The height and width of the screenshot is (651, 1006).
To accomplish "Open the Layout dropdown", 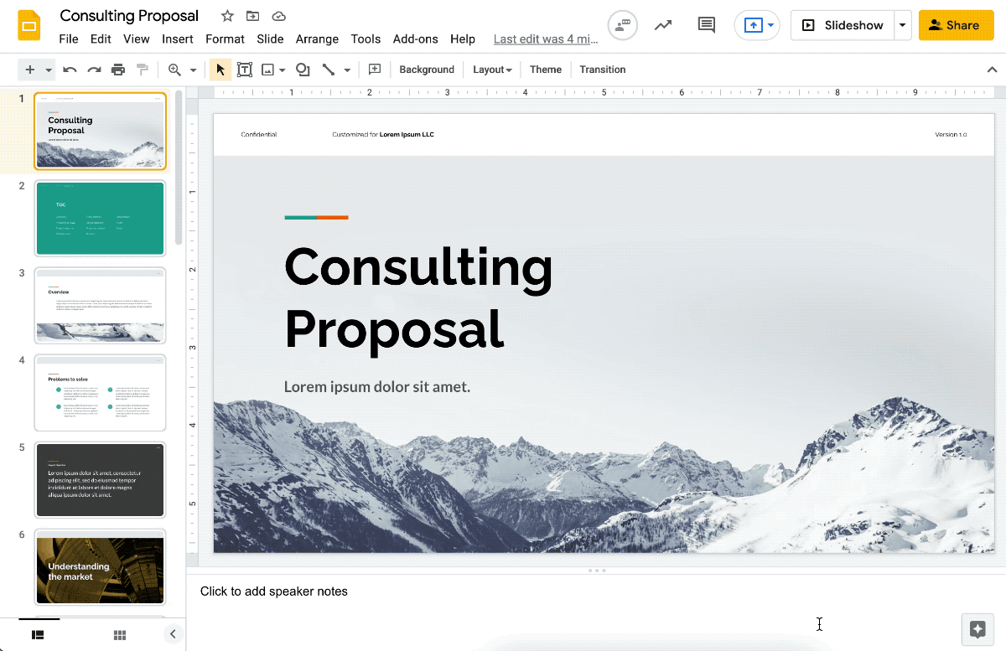I will click(x=492, y=70).
